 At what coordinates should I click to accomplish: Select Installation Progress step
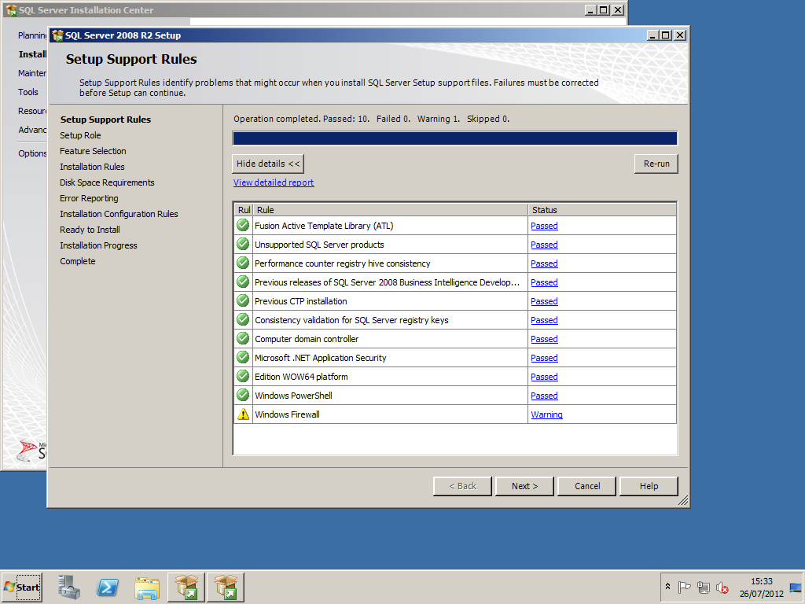point(98,245)
